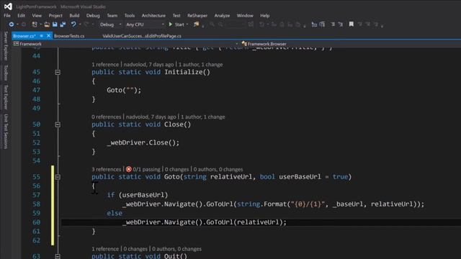
Task: Click the Save All icon
Action: pos(63,24)
